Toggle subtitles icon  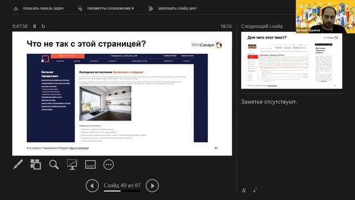(x=90, y=164)
